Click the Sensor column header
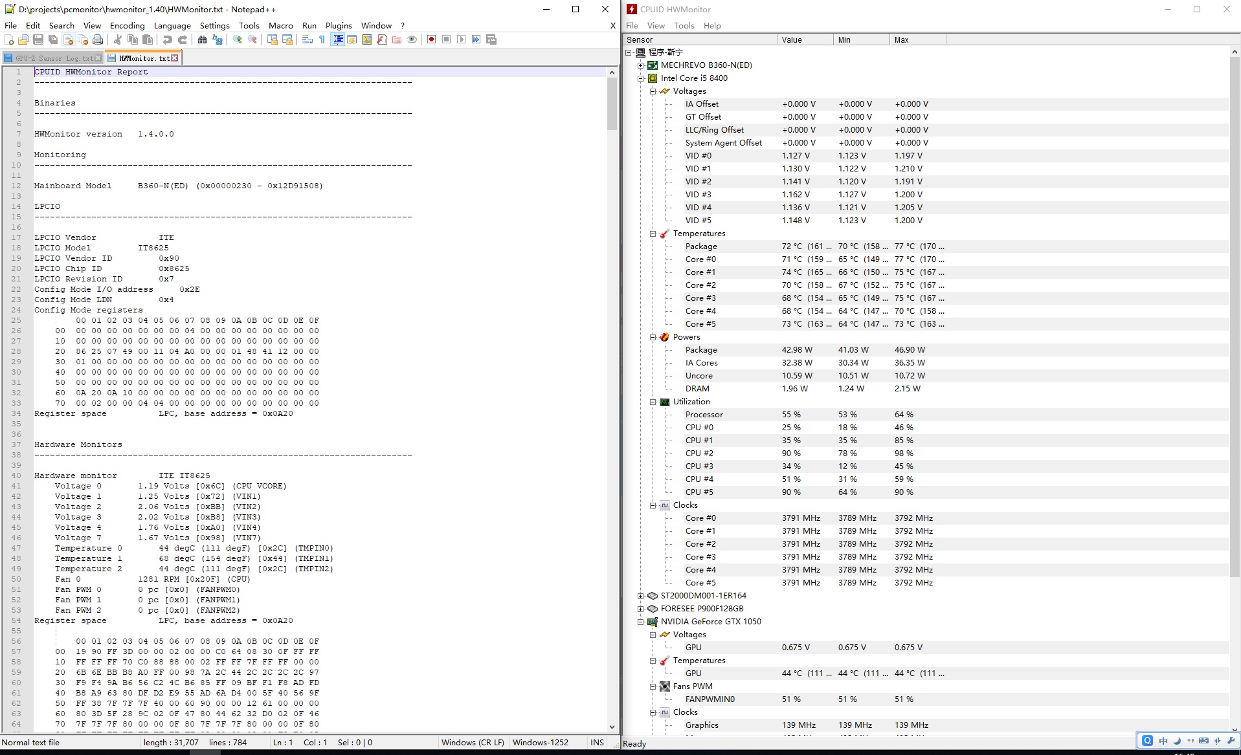Screen dimensions: 1241x755 700,39
